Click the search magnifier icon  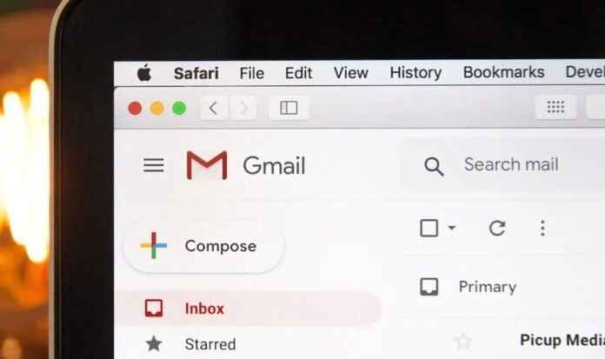point(434,166)
